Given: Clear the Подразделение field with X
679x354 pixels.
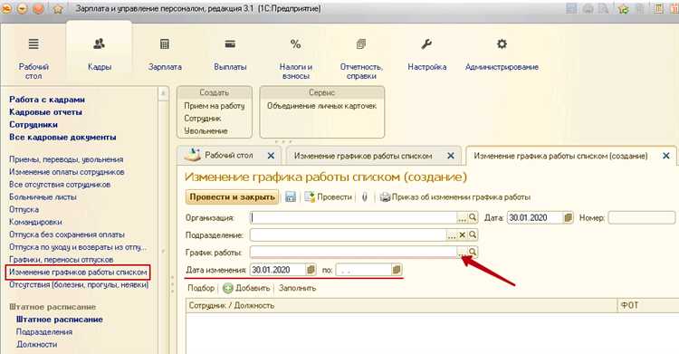Looking at the screenshot, I should [462, 234].
